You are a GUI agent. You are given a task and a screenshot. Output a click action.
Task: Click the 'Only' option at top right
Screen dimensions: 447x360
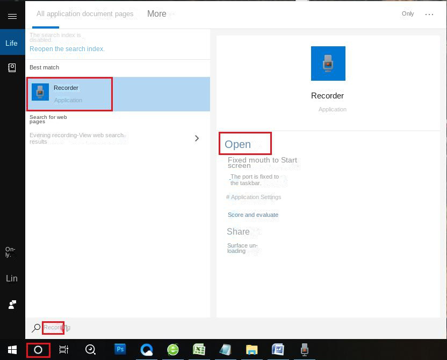coord(408,13)
